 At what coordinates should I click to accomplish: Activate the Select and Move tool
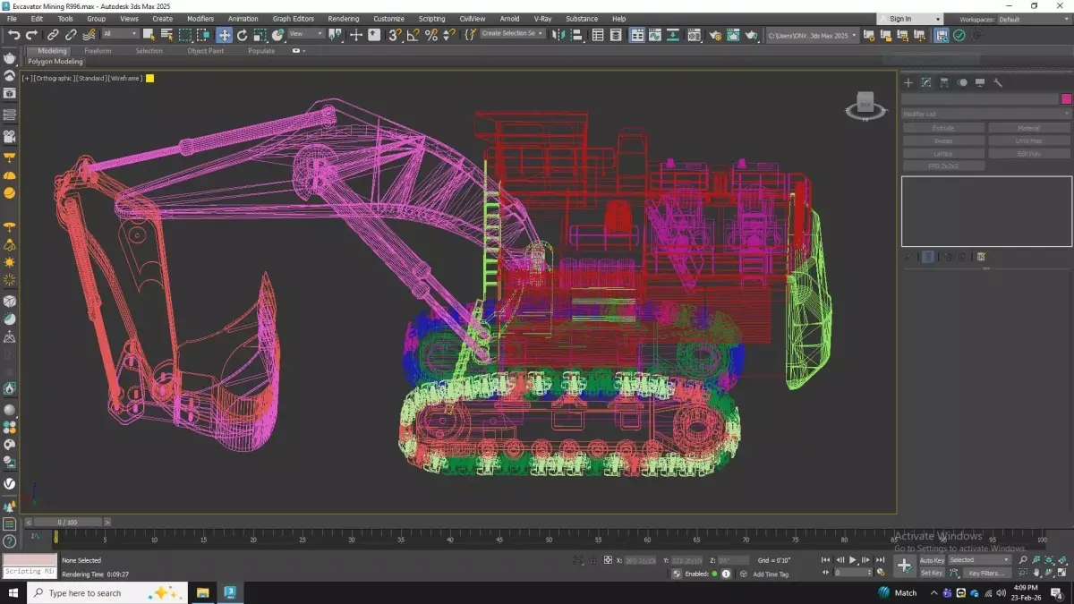point(224,35)
